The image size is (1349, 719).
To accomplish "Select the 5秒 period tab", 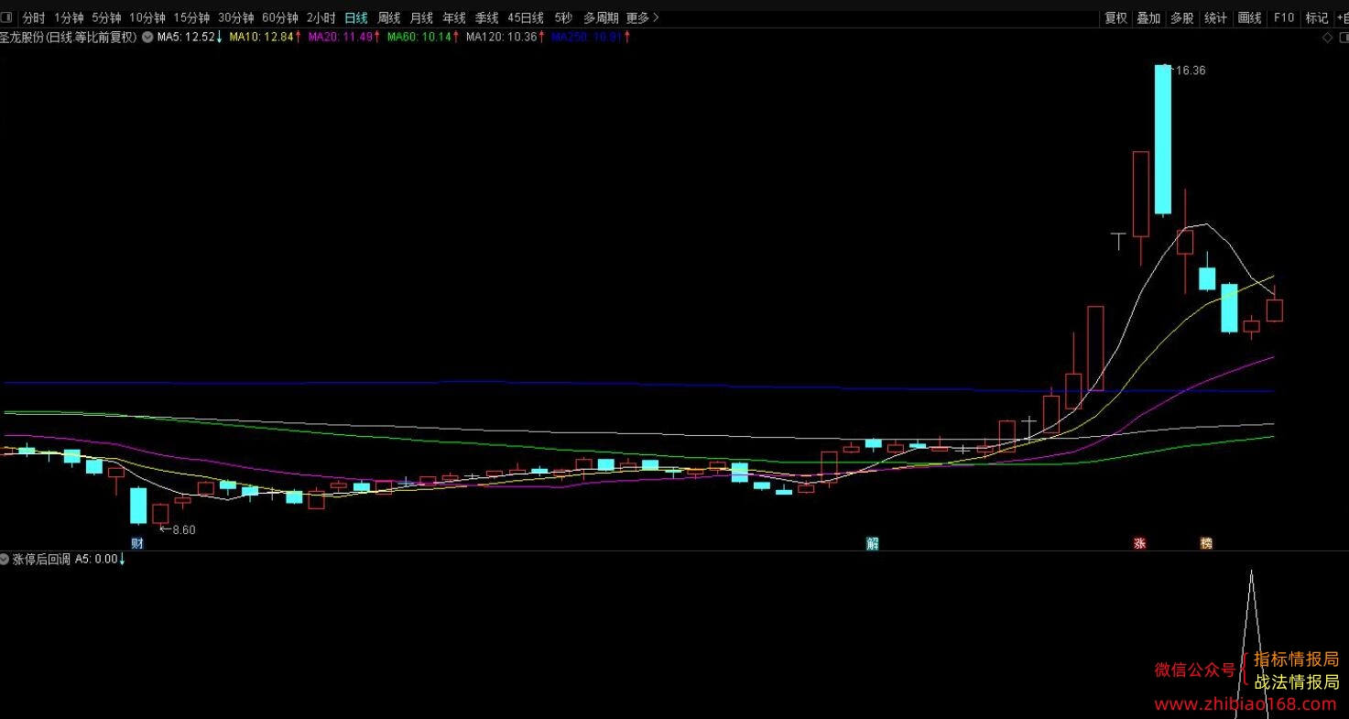I will 563,17.
